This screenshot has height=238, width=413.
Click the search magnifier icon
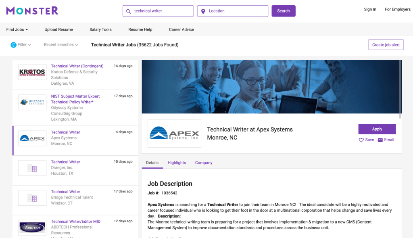point(129,11)
